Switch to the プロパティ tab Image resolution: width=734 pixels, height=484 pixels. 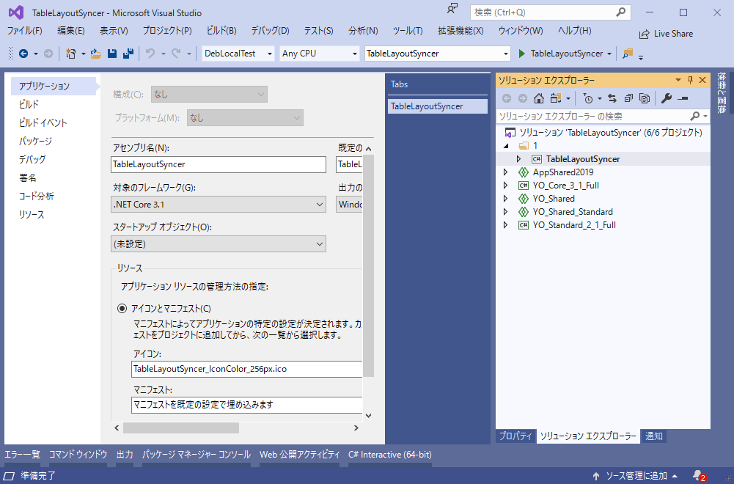point(515,436)
